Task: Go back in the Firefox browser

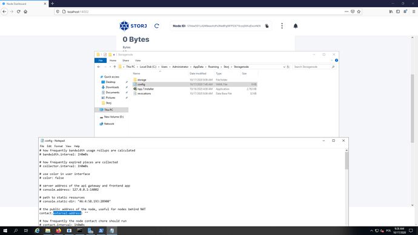Action: click(x=4, y=12)
